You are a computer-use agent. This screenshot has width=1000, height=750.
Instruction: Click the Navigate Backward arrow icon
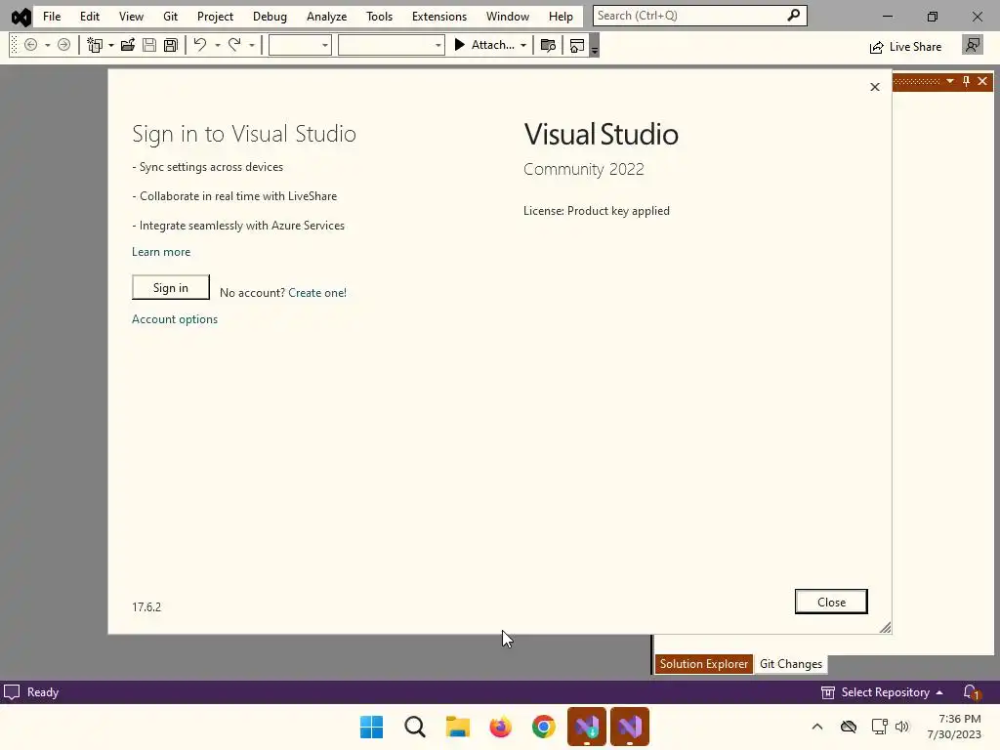[30, 45]
